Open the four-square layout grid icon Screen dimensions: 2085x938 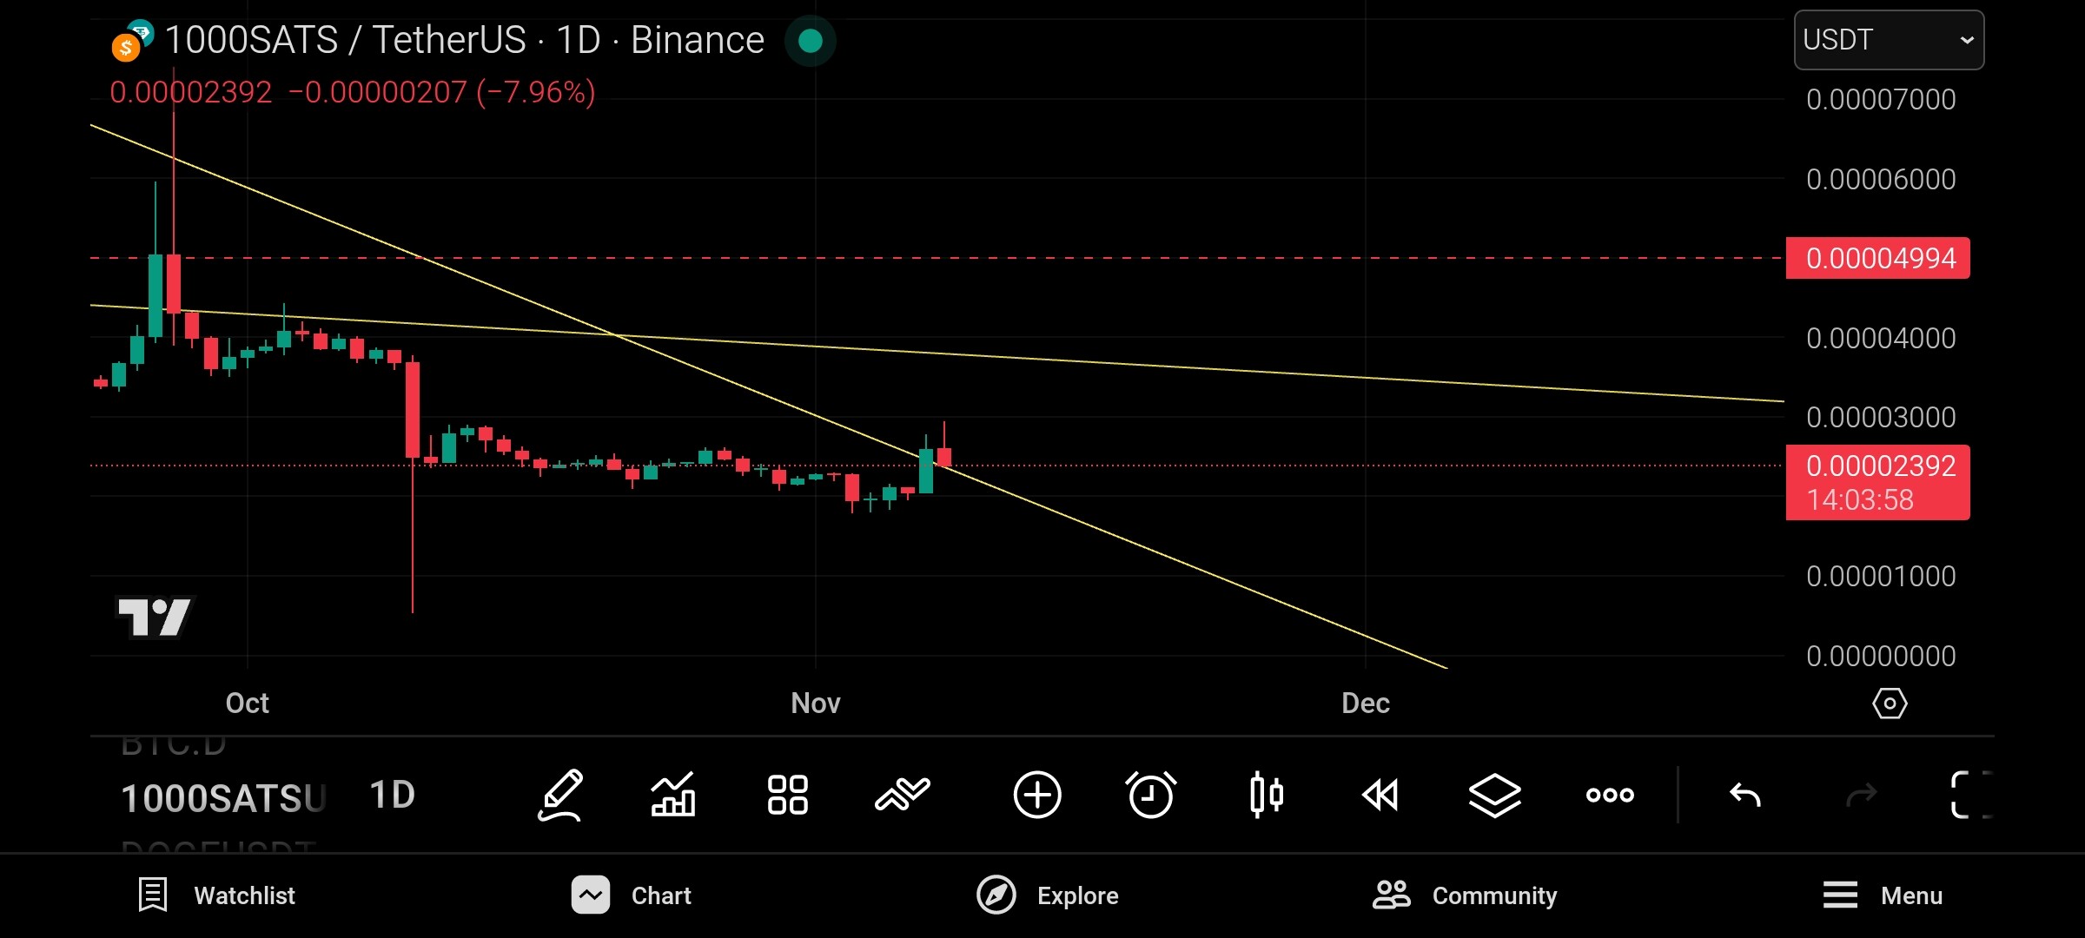pyautogui.click(x=788, y=795)
